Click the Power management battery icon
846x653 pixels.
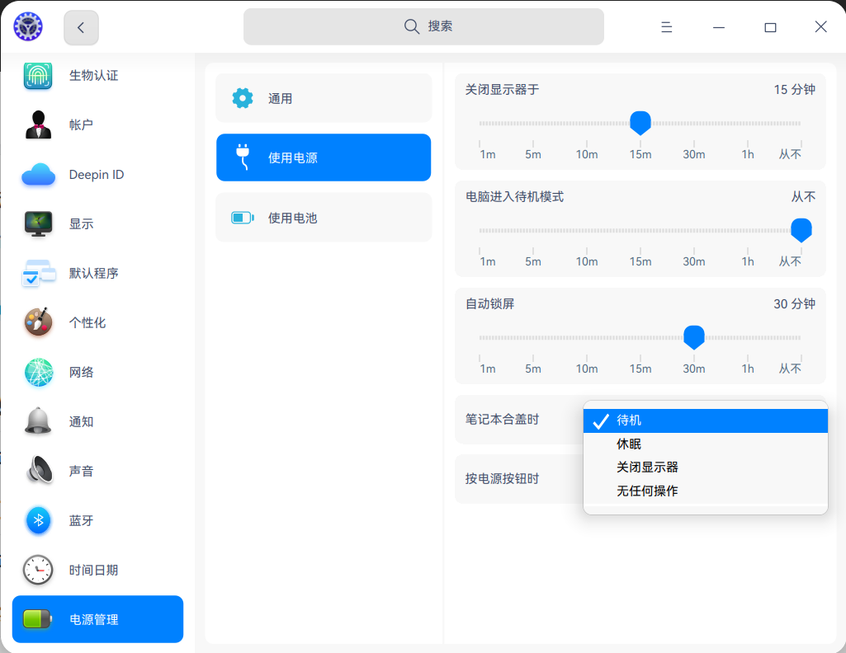[x=38, y=619]
